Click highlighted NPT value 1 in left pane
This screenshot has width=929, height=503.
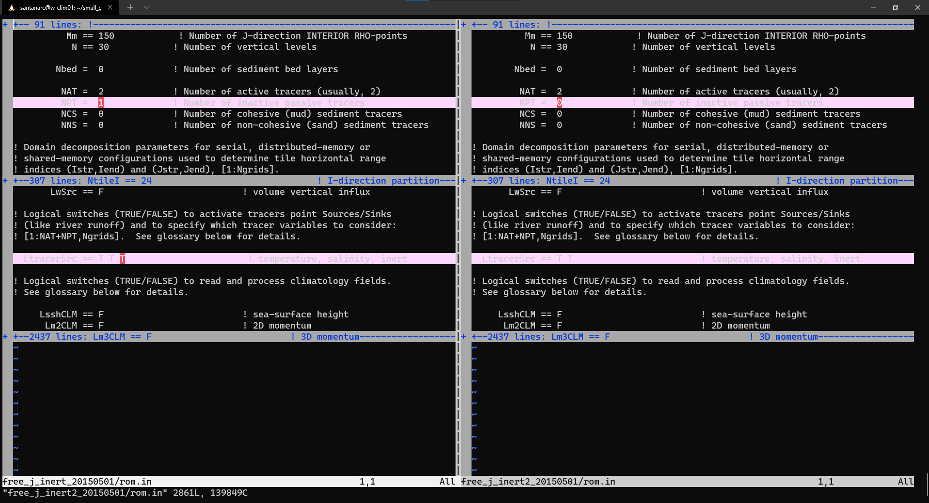[x=101, y=103]
